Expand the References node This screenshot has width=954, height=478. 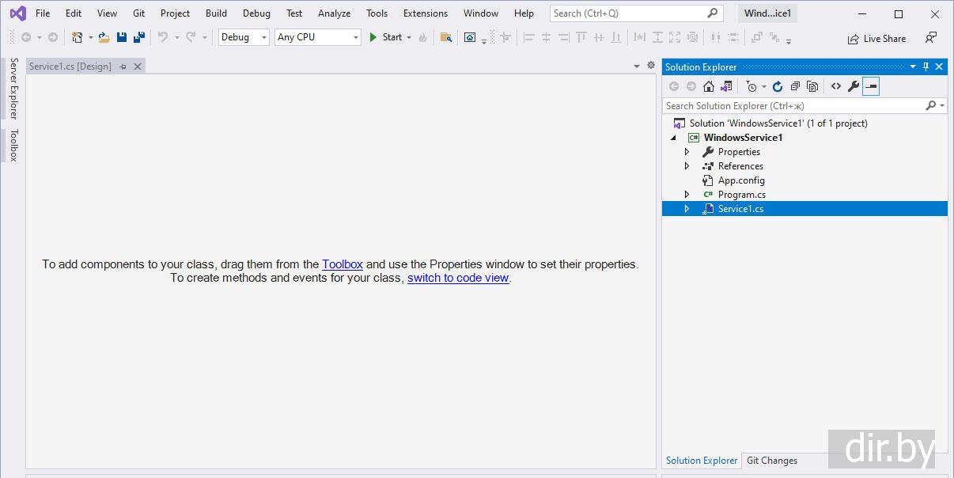(x=687, y=166)
